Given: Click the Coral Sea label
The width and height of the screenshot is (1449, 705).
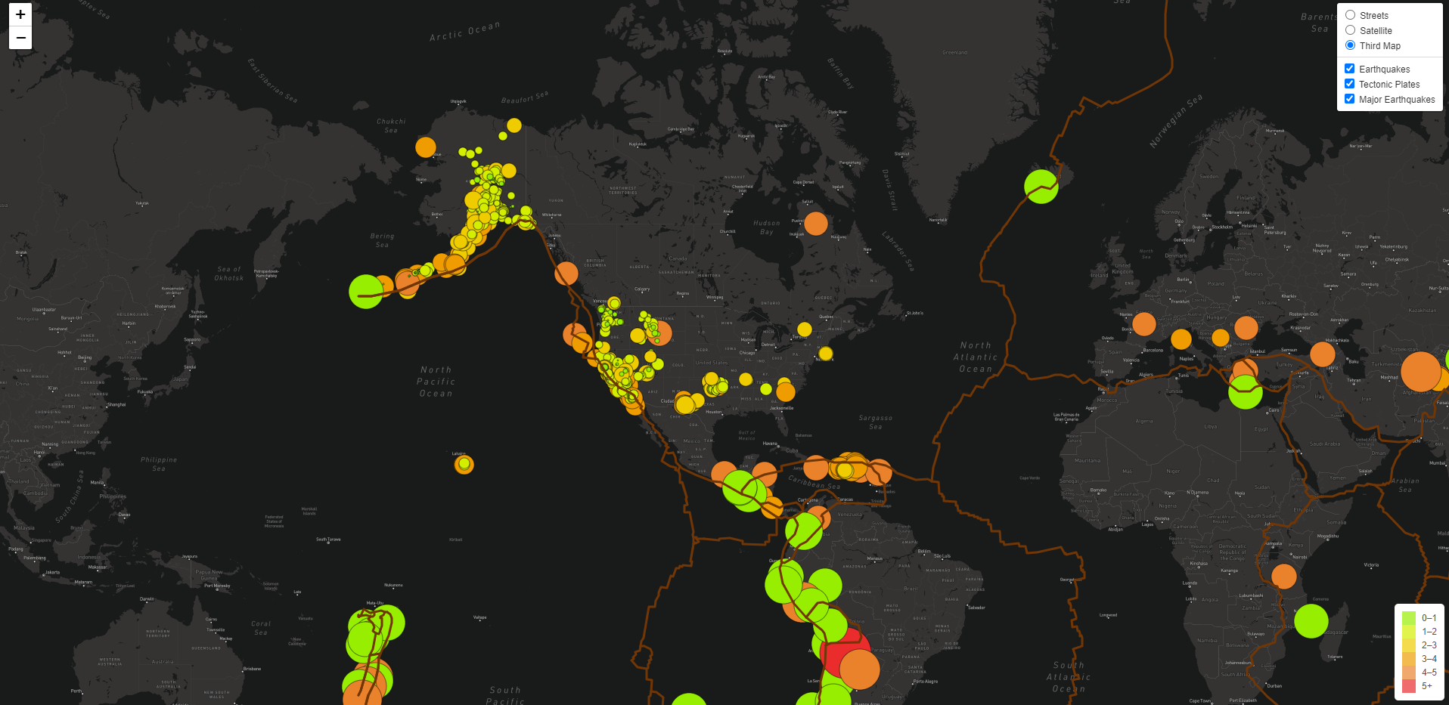Looking at the screenshot, I should click(x=261, y=628).
